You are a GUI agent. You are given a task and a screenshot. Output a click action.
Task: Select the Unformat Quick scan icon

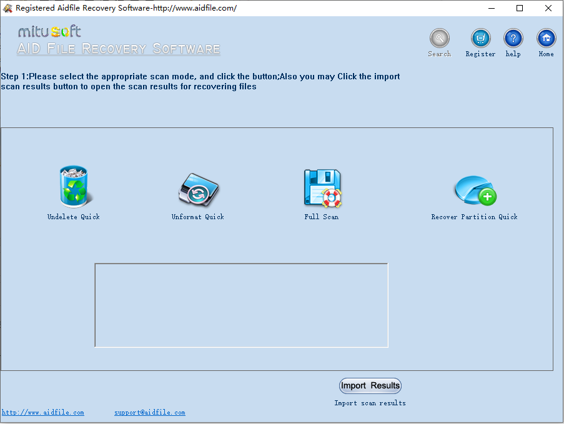[197, 187]
